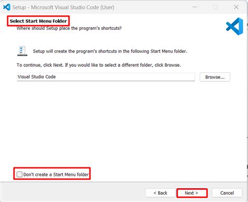
Task: Click the VS Code icon in title bar
Action: [x=7, y=7]
